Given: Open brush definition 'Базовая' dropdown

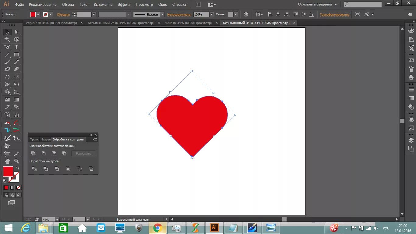Looking at the screenshot, I should coord(162,14).
